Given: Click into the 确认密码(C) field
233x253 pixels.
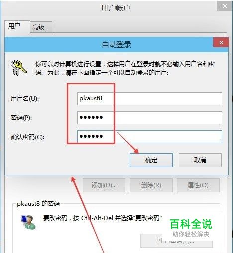Looking at the screenshot, I should (149, 137).
